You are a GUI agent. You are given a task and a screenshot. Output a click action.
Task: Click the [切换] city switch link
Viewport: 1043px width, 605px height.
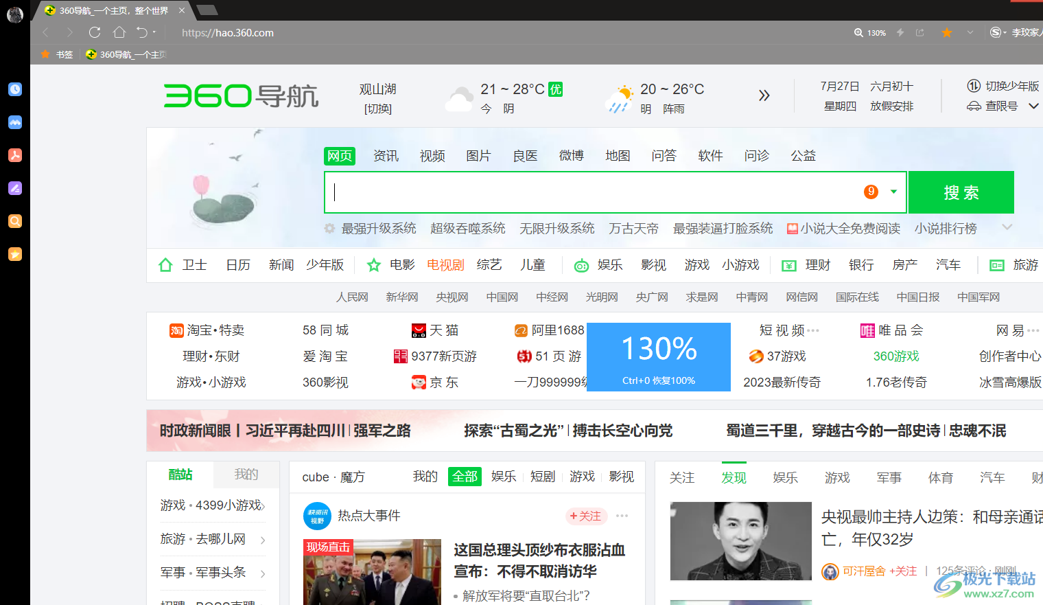tap(378, 109)
